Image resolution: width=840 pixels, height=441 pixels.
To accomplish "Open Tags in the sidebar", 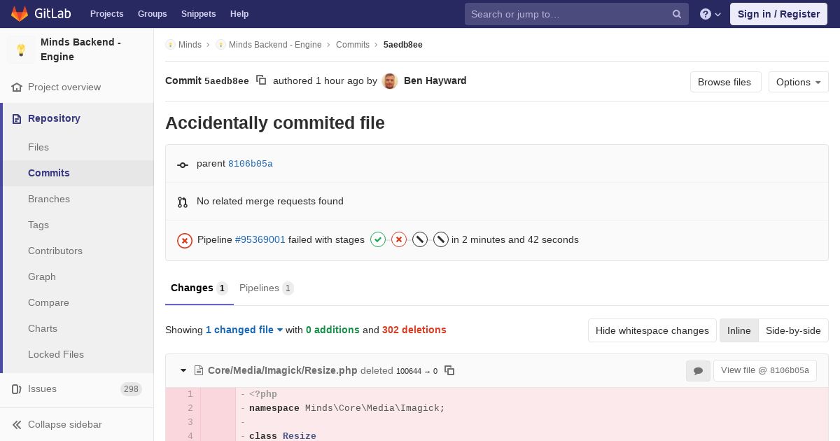I will pyautogui.click(x=38, y=225).
